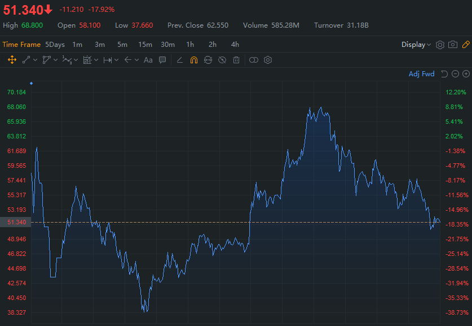472x326 pixels.
Task: Insert a comment note bubble
Action: click(162, 60)
